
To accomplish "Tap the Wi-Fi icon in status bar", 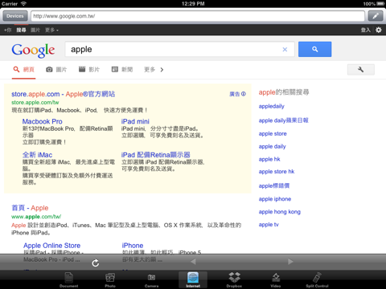I will coord(23,4).
